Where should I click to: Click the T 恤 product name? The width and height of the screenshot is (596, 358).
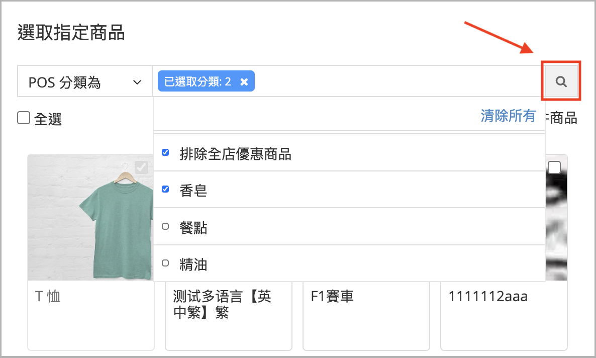48,296
